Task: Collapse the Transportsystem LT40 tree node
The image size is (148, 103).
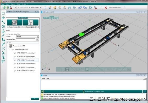Action: coord(8,46)
